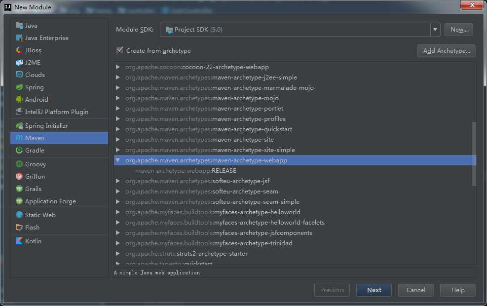Close the New Module dialog
The width and height of the screenshot is (487, 306).
point(472,5)
